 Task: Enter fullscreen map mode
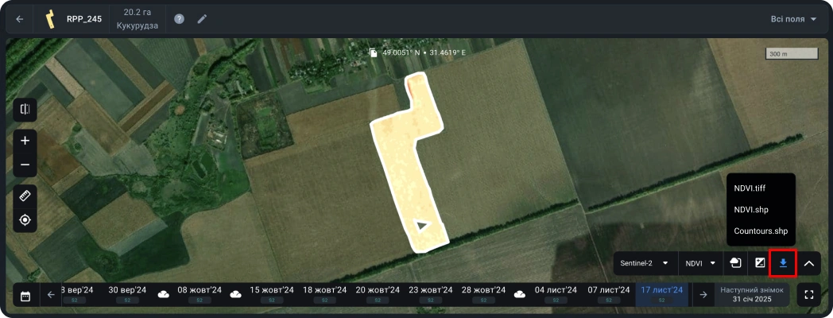[x=809, y=295]
